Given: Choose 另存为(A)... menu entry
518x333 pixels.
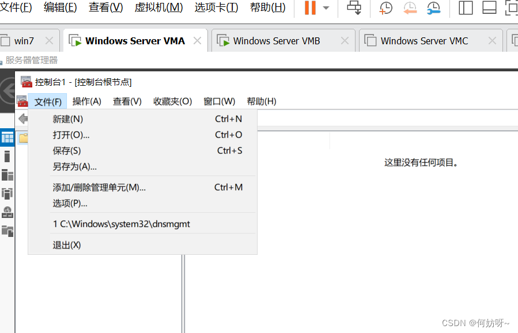Looking at the screenshot, I should click(142, 167).
